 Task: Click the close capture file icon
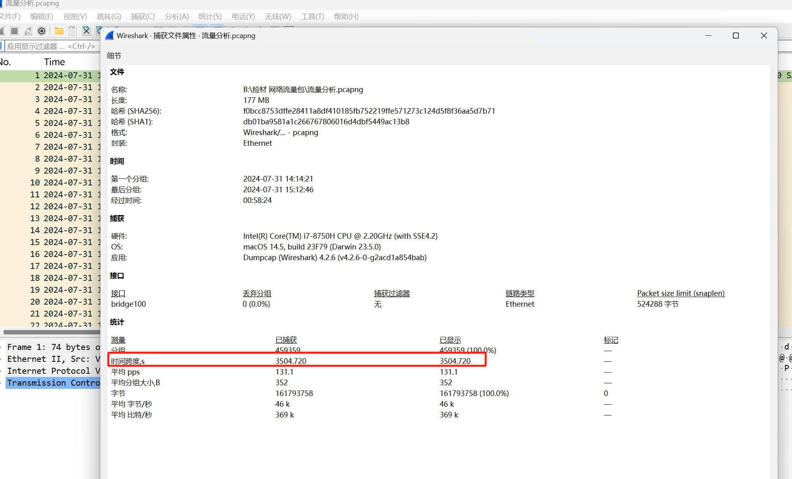[86, 31]
